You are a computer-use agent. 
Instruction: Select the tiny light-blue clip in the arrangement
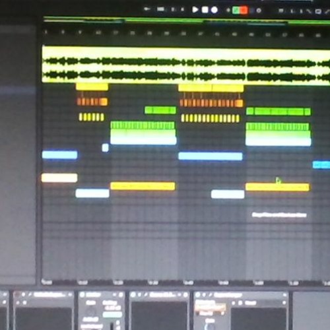click(x=105, y=148)
